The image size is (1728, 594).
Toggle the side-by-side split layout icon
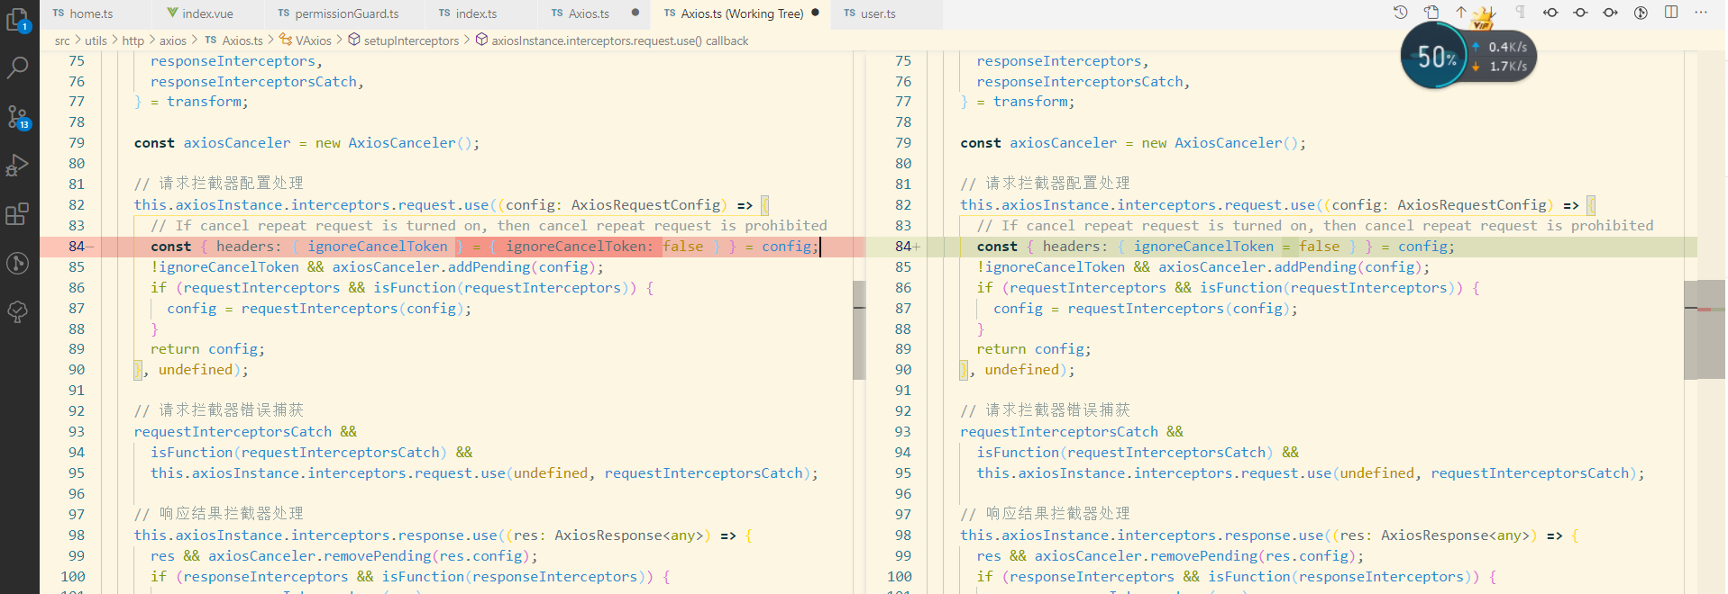coord(1671,13)
